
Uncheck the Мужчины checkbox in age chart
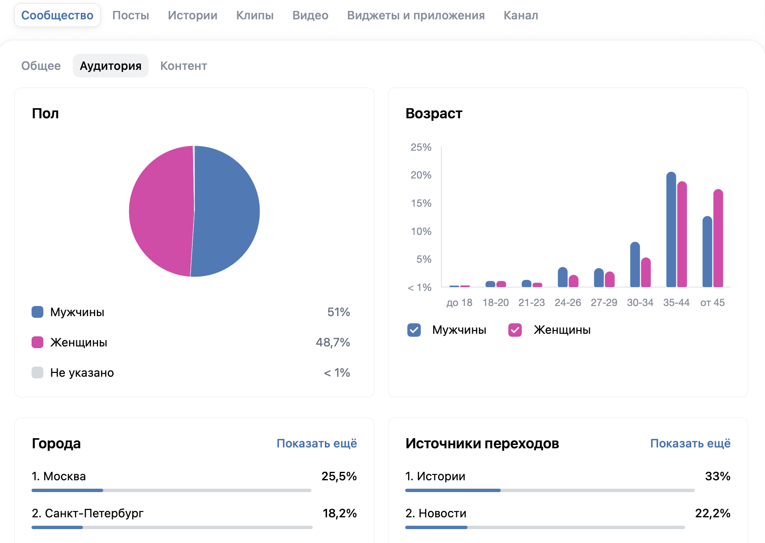click(x=414, y=330)
